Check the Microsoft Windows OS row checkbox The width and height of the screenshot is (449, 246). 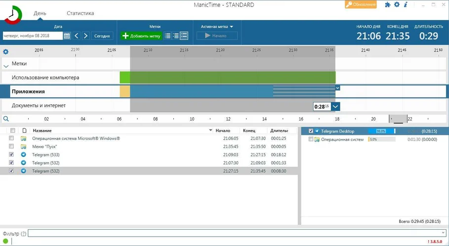tap(11, 138)
